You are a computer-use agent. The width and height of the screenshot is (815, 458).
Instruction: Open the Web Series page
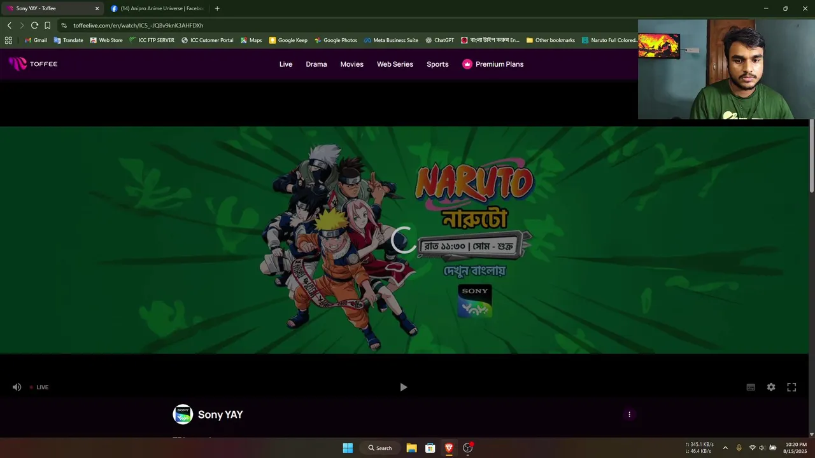pyautogui.click(x=395, y=64)
